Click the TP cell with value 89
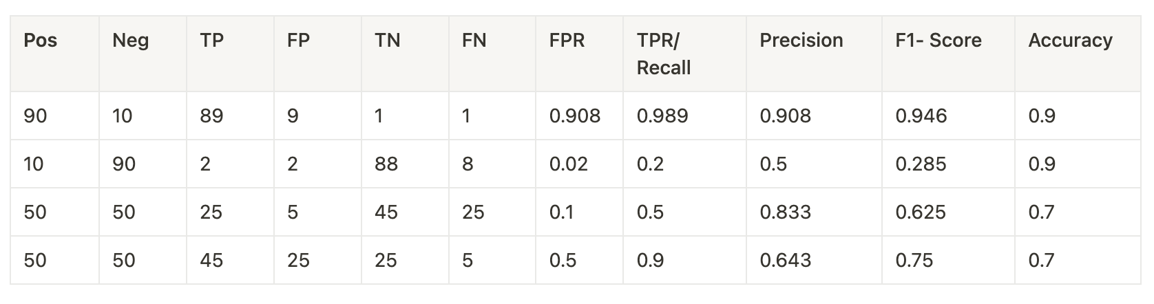 tap(211, 116)
